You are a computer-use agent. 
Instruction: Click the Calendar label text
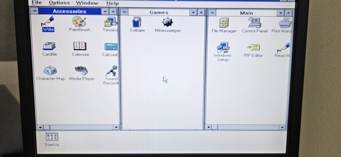81,54
